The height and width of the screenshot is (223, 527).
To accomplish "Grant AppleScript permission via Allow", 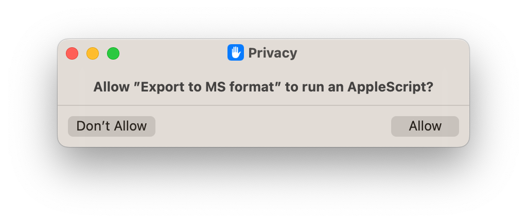I will coord(425,126).
